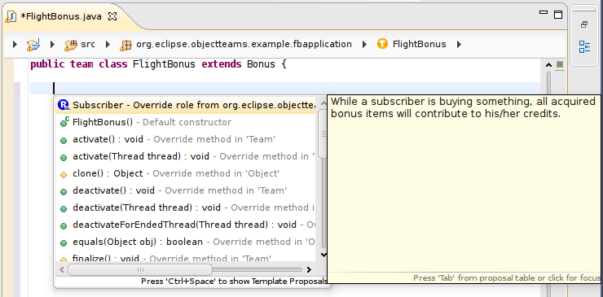Expand the breadcrumb arrow before src

(x=52, y=44)
